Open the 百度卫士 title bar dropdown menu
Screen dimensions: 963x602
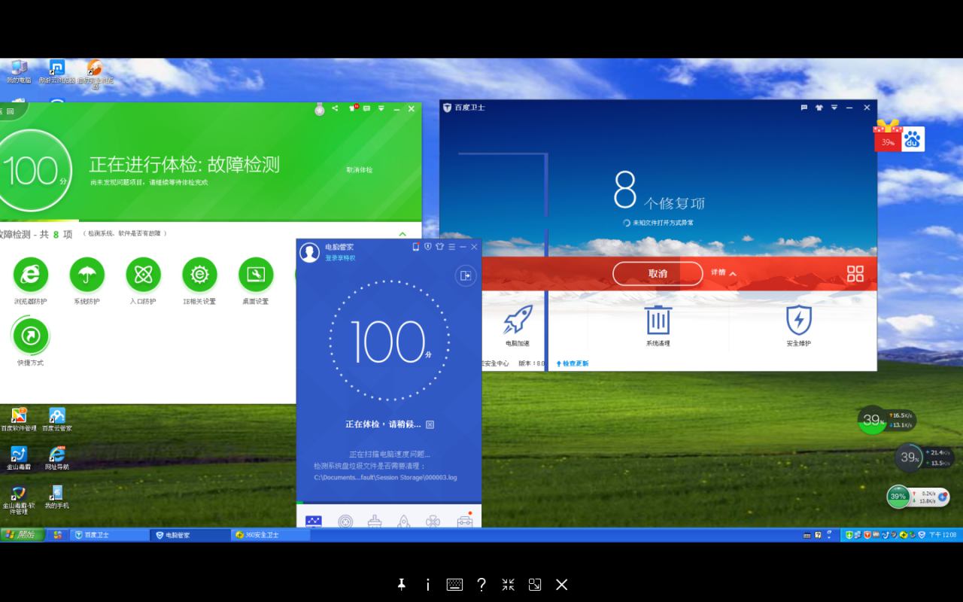click(x=834, y=108)
